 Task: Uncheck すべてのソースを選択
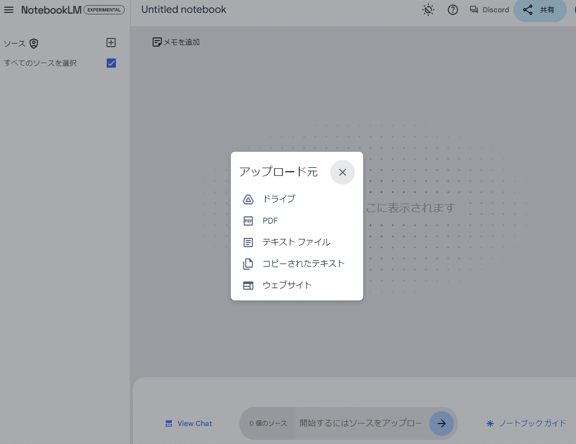click(x=111, y=63)
